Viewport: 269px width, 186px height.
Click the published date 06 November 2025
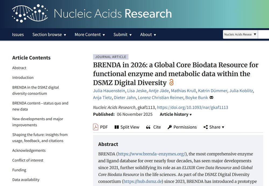(135, 114)
